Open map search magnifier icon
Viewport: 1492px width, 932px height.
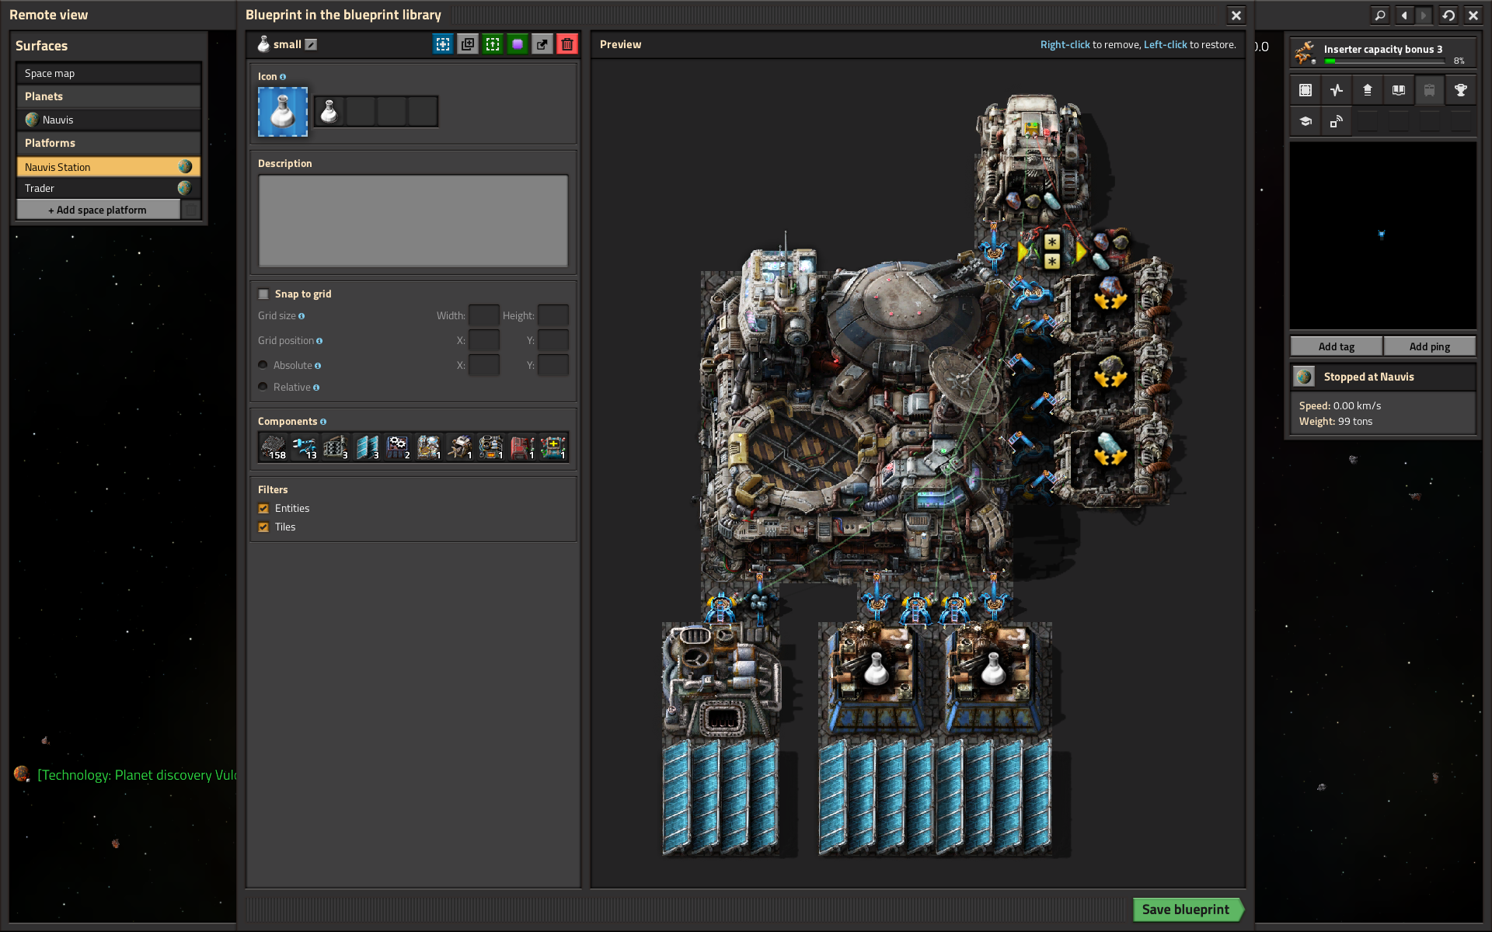pyautogui.click(x=1379, y=15)
